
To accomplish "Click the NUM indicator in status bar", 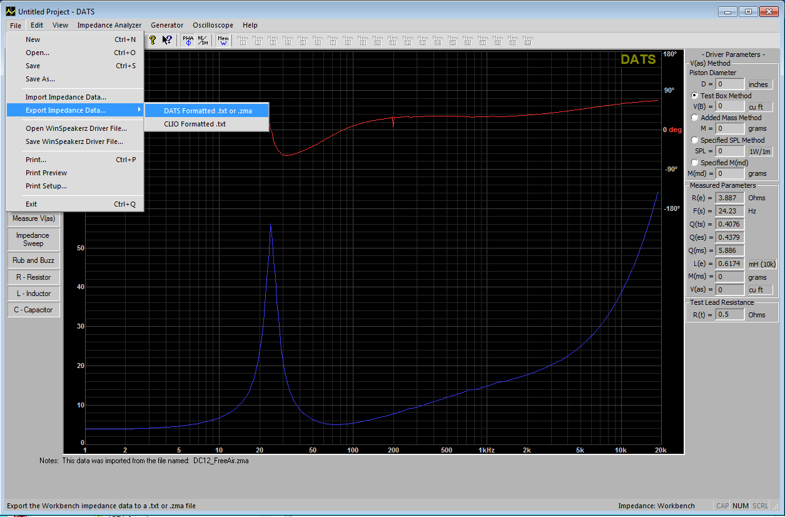I will (x=741, y=506).
